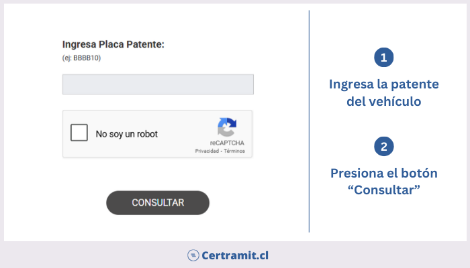This screenshot has height=268, width=470.
Task: Focus the Placa Patente input field
Action: pos(158,84)
